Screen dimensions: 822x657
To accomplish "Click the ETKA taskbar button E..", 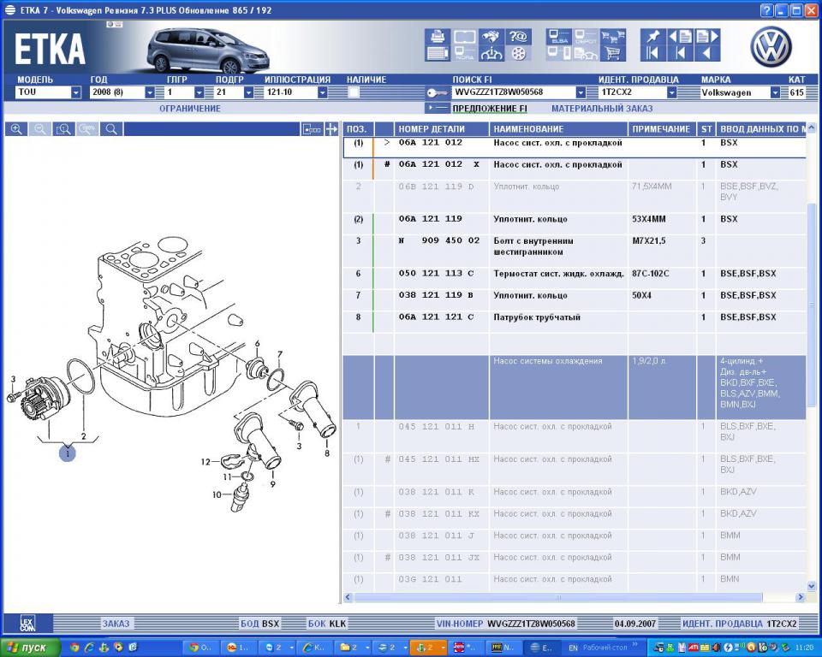I will pos(540,648).
